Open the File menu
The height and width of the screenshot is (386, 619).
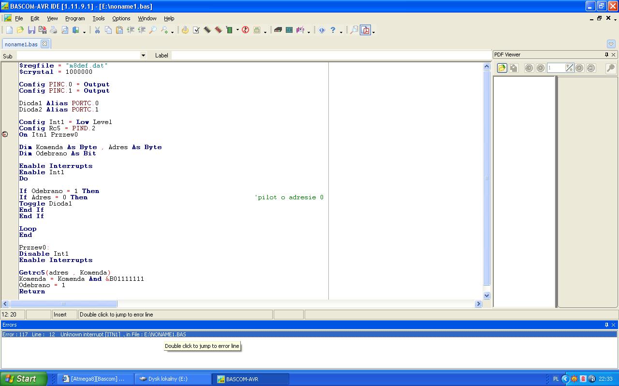pos(19,18)
